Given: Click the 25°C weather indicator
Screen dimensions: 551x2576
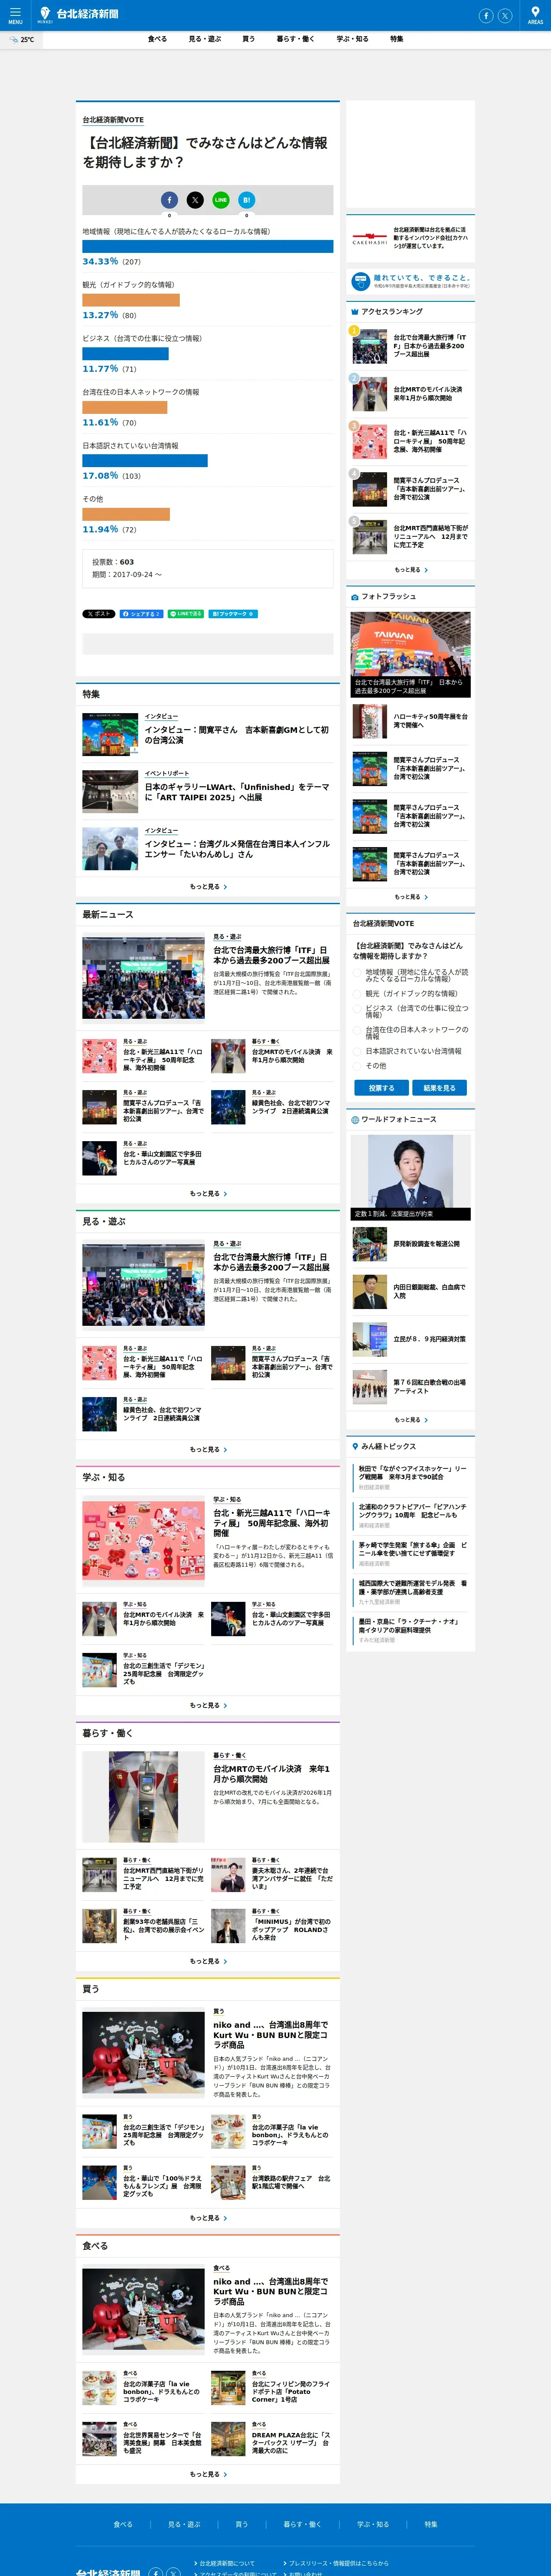Looking at the screenshot, I should [22, 40].
